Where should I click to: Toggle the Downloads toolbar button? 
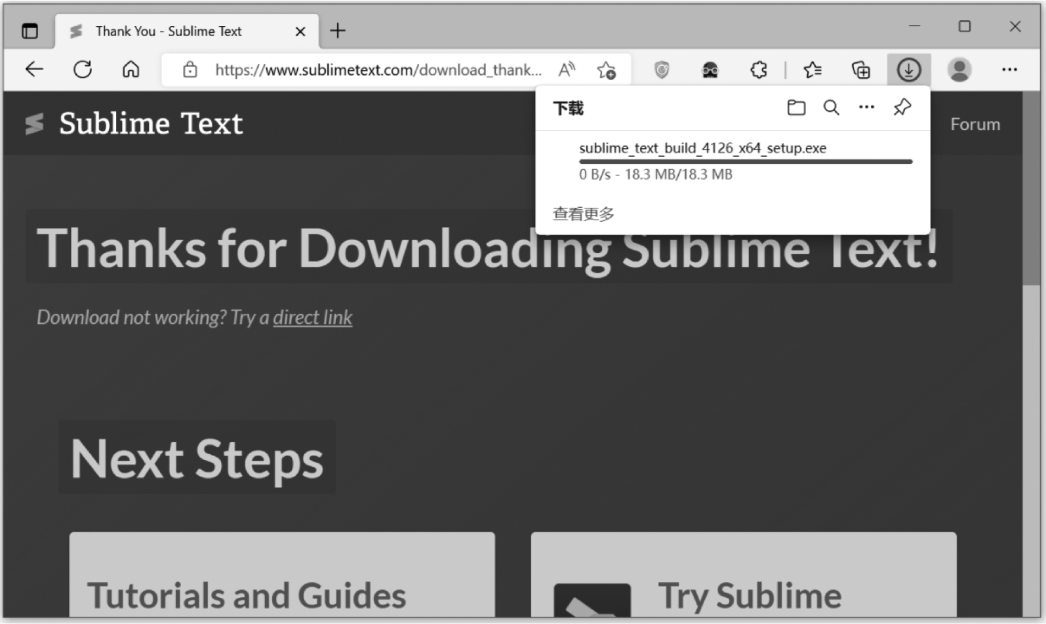click(x=908, y=70)
